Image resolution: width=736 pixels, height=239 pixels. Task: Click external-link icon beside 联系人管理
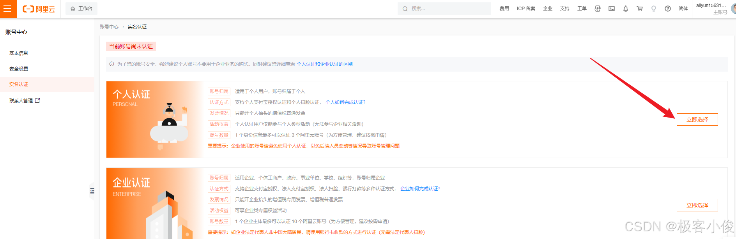point(37,100)
